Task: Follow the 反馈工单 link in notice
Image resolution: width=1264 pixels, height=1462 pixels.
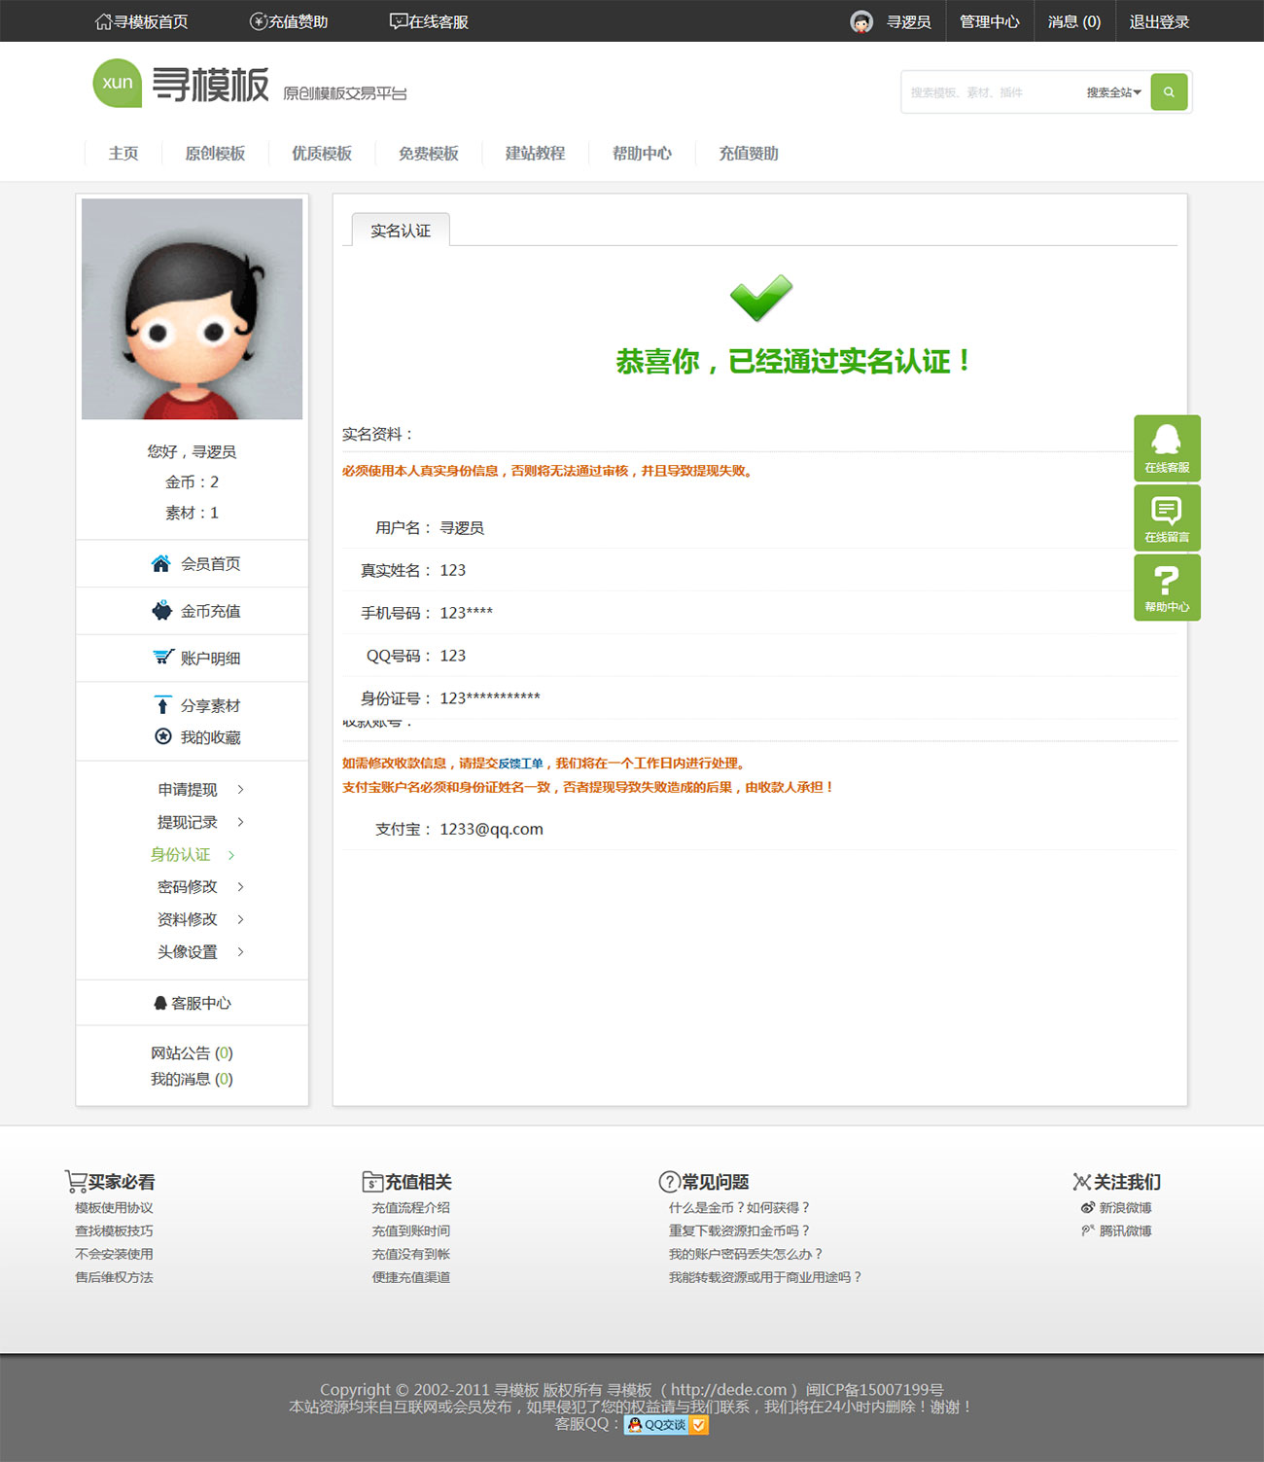Action: click(x=520, y=764)
